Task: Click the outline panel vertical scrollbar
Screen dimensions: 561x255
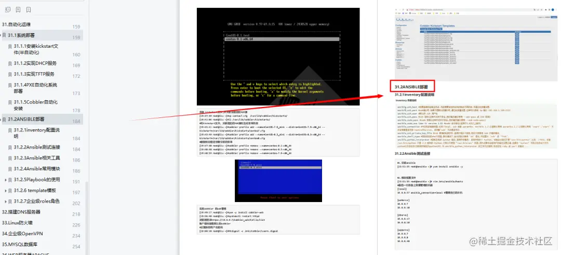Action: pos(86,217)
